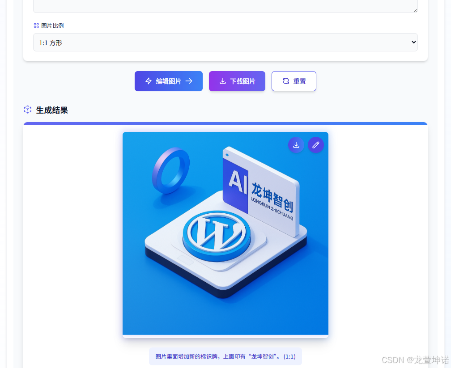Viewport: 451px width, 368px height.
Task: Click the 编辑图片 button
Action: [x=169, y=81]
